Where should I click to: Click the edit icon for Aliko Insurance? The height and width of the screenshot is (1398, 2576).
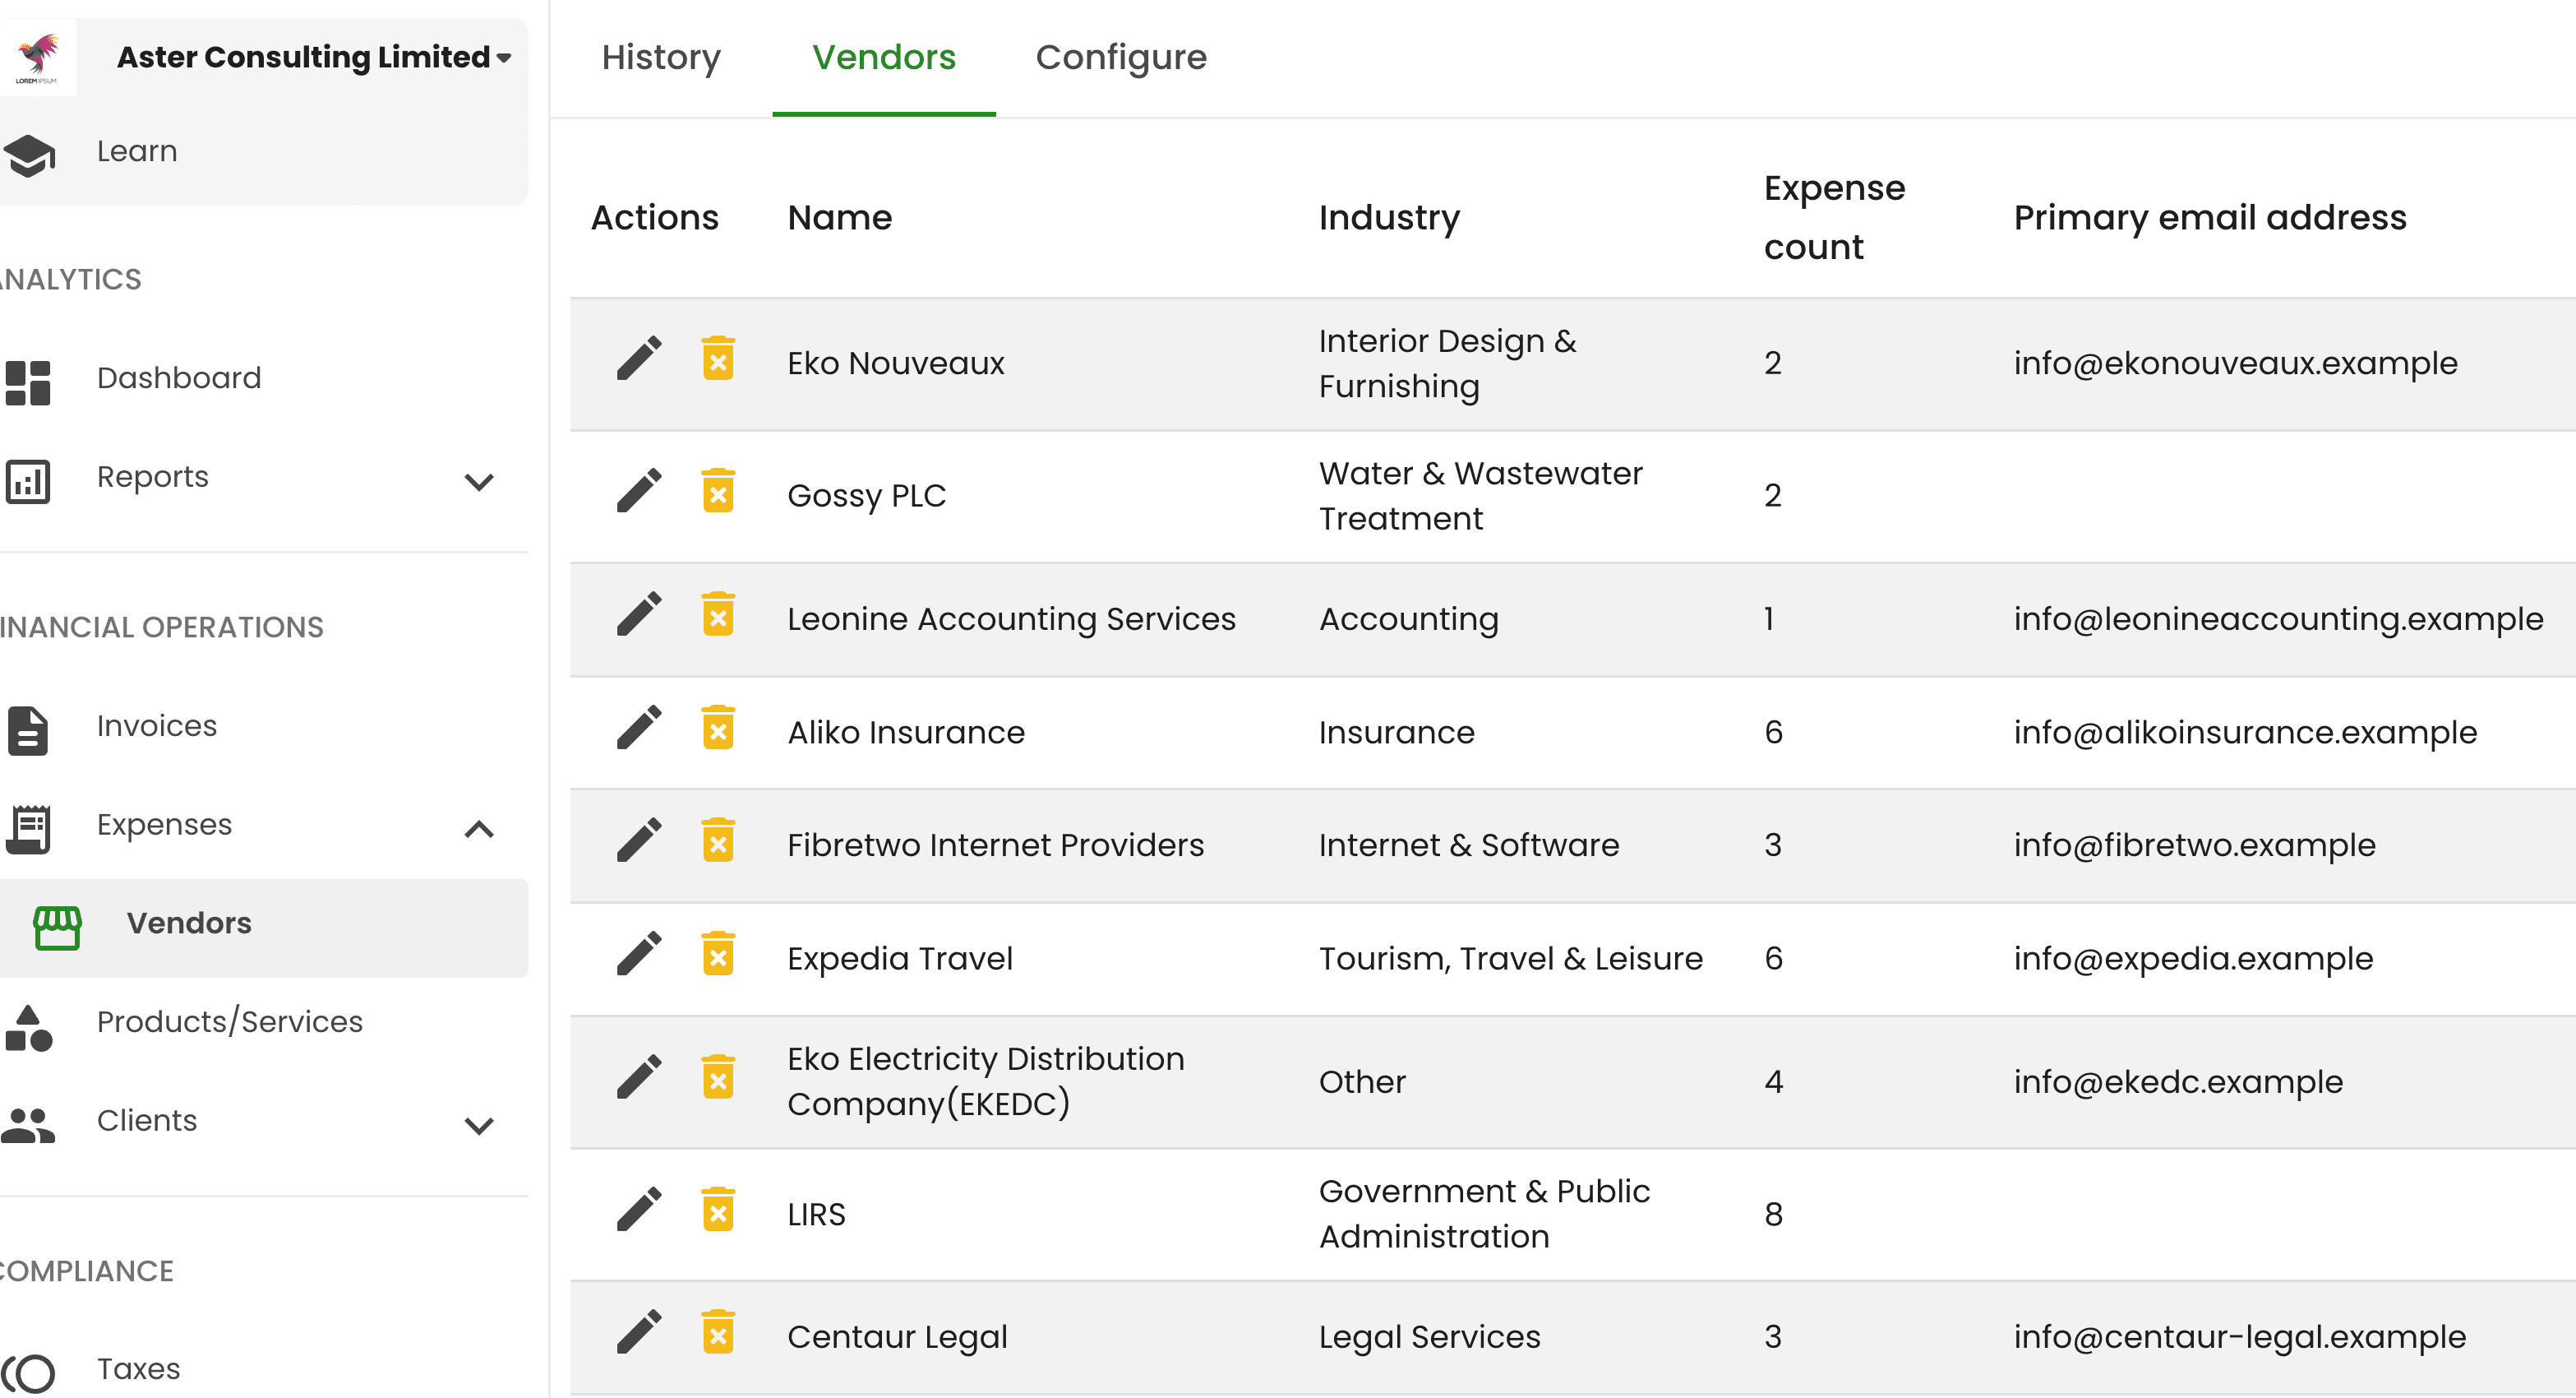point(637,730)
